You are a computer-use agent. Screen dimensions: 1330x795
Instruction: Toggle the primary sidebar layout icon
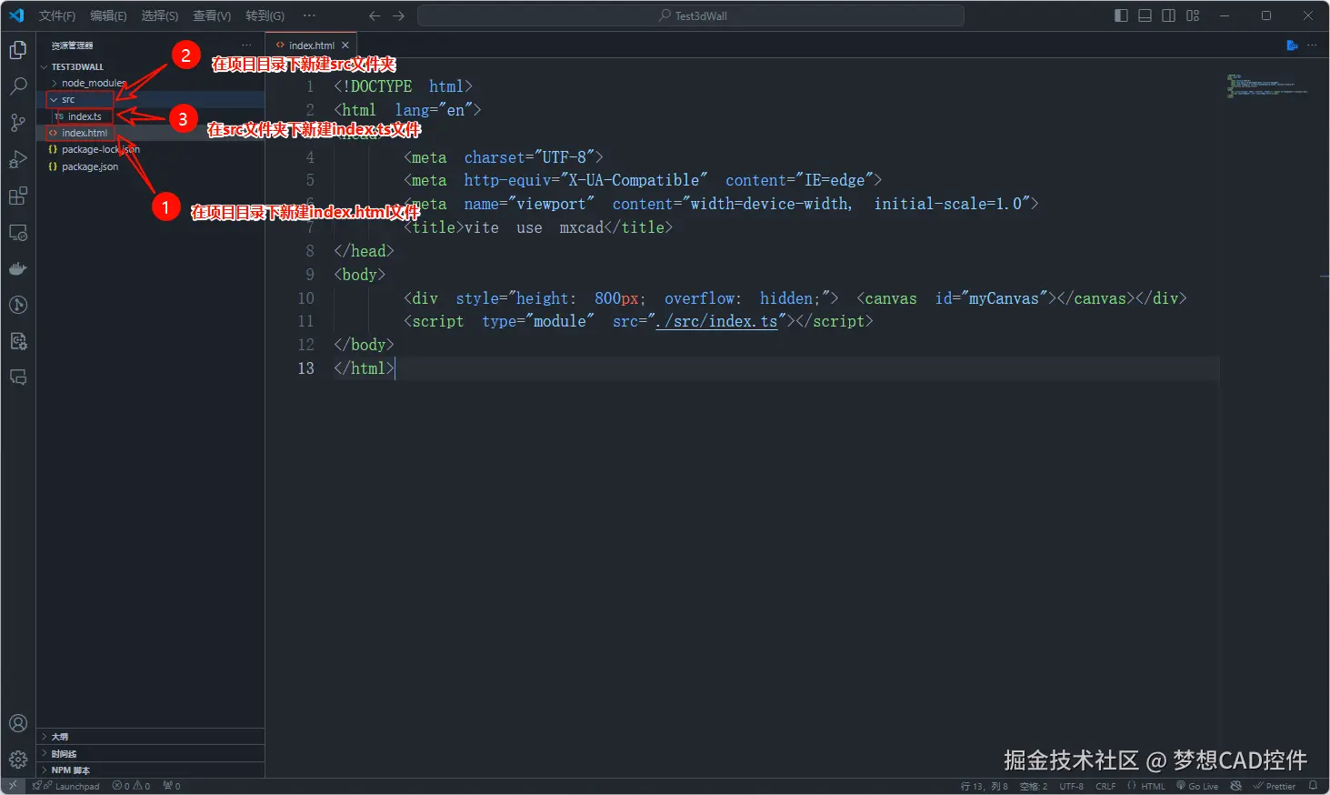1121,15
